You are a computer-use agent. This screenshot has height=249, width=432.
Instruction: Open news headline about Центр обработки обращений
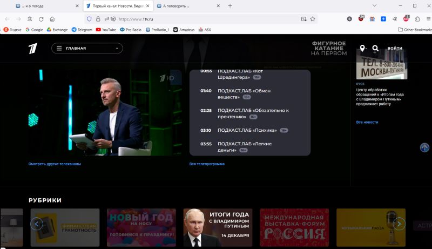(x=380, y=97)
